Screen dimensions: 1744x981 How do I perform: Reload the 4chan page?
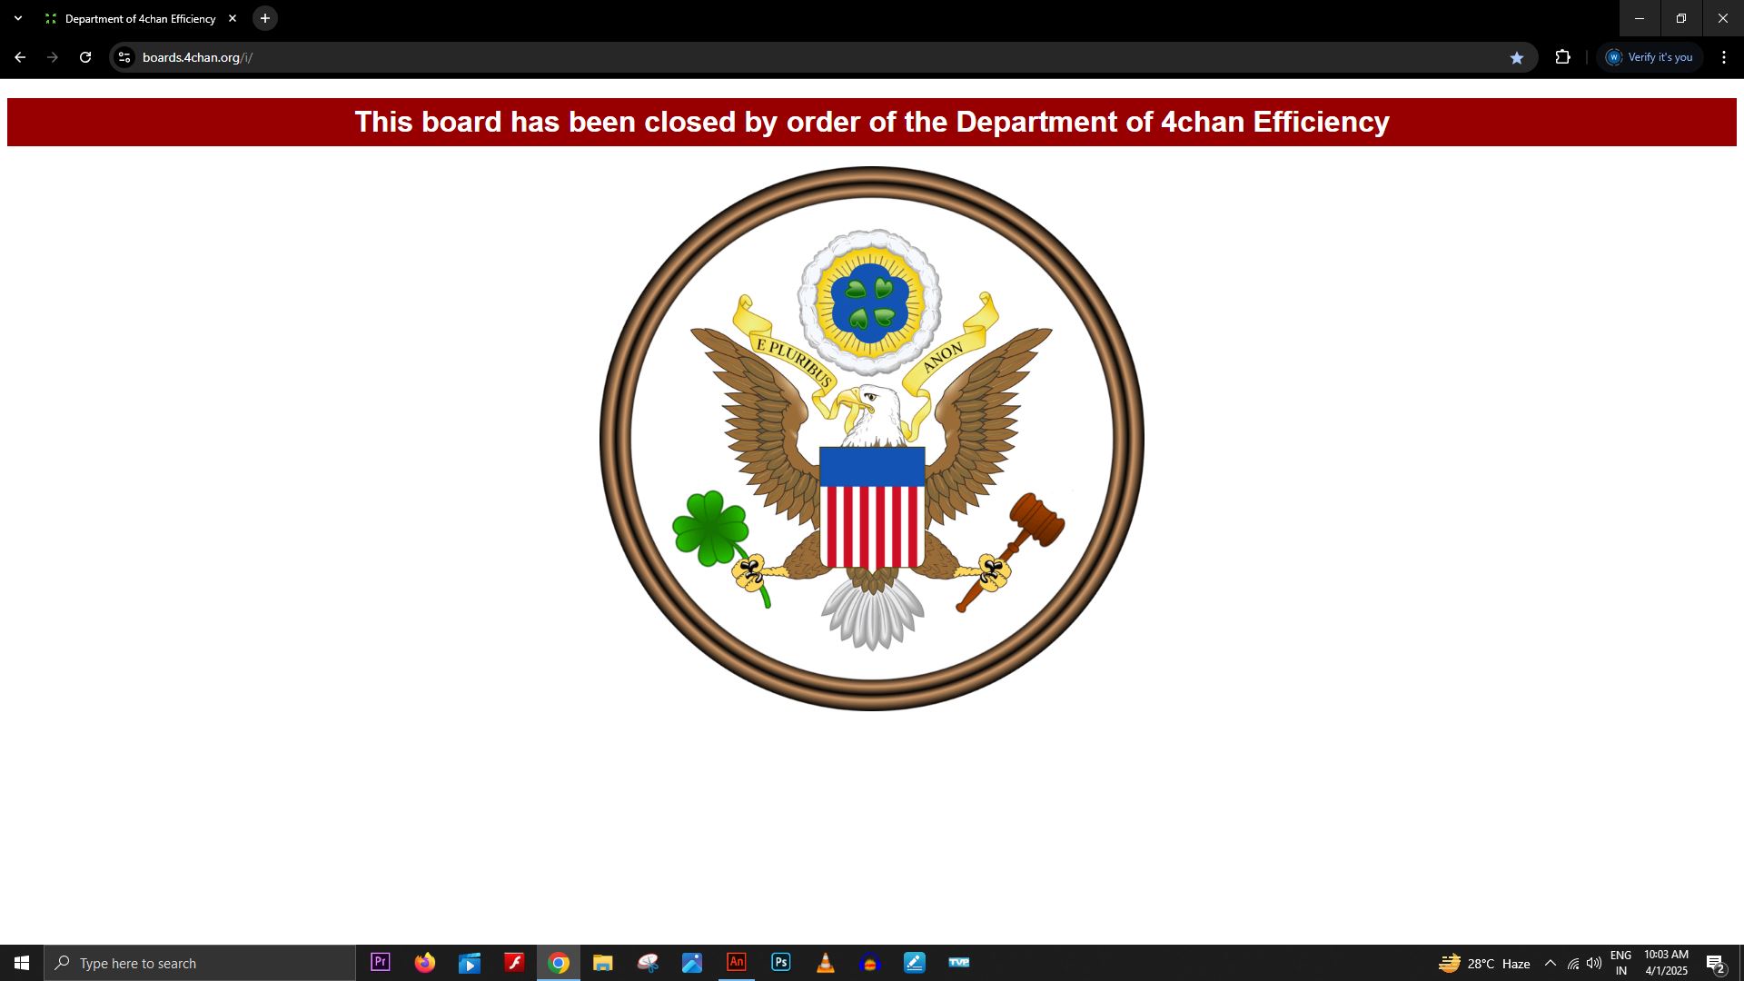85,57
